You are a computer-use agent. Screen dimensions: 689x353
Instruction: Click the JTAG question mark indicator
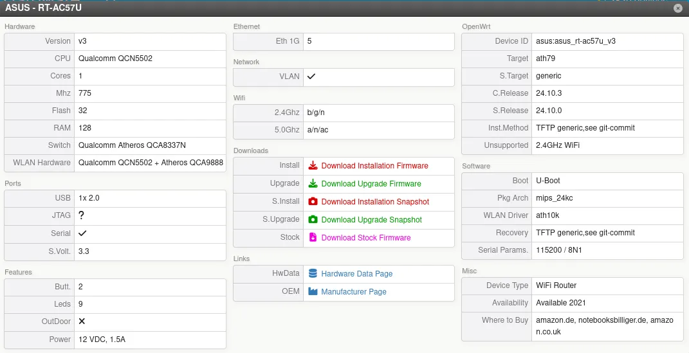[x=82, y=216]
